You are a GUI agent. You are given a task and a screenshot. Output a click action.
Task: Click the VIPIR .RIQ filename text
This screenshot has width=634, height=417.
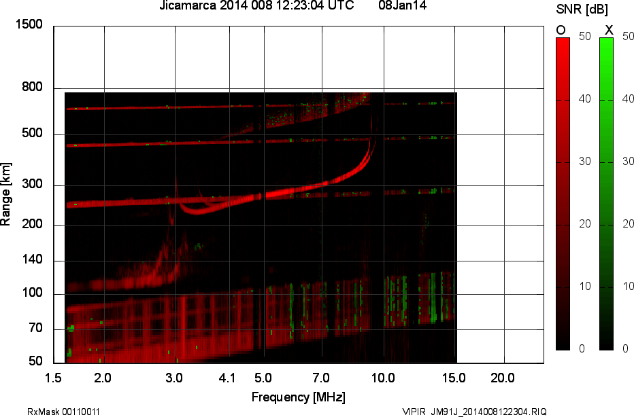pyautogui.click(x=474, y=412)
